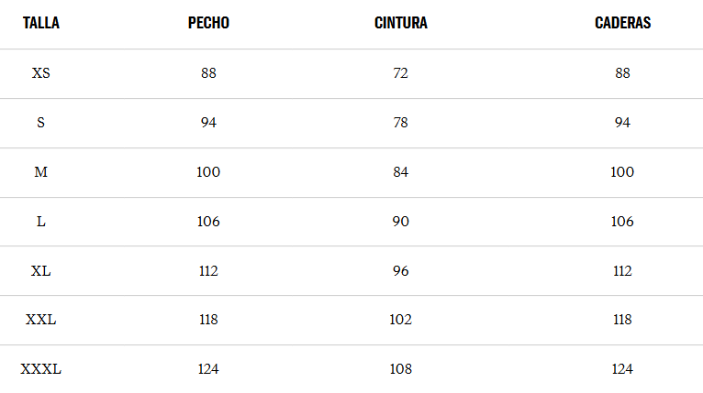
Task: Click waist value 78 for size S
Action: point(401,123)
